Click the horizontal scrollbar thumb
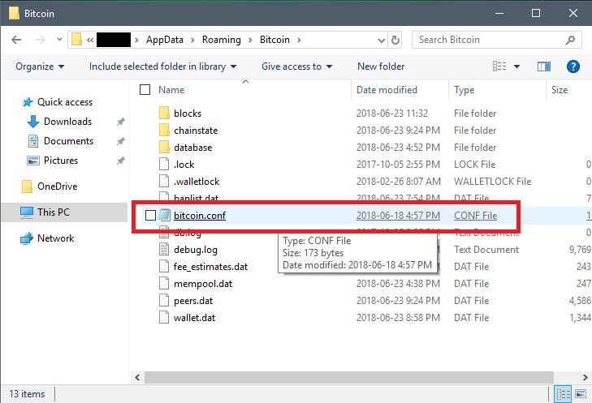The image size is (592, 403). coord(349,377)
